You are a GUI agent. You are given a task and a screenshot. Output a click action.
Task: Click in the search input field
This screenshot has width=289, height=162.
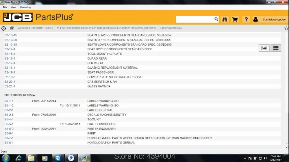tap(195, 19)
